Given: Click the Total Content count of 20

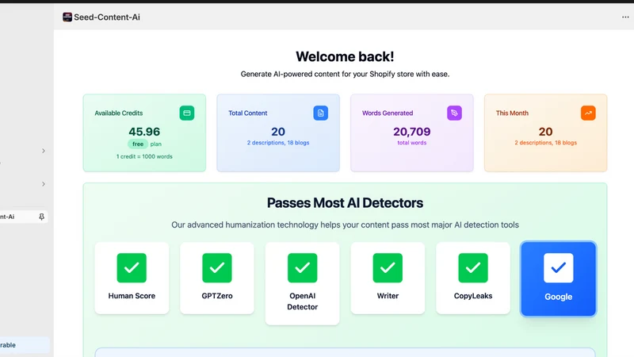Looking at the screenshot, I should (x=278, y=132).
